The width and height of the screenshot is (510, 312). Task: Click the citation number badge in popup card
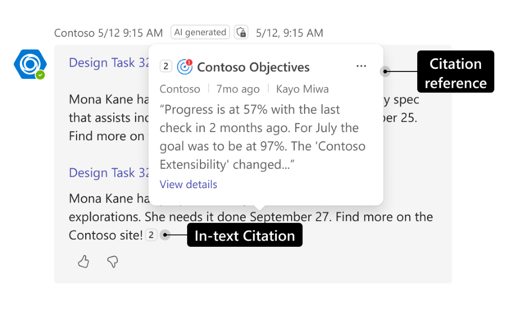pos(166,67)
